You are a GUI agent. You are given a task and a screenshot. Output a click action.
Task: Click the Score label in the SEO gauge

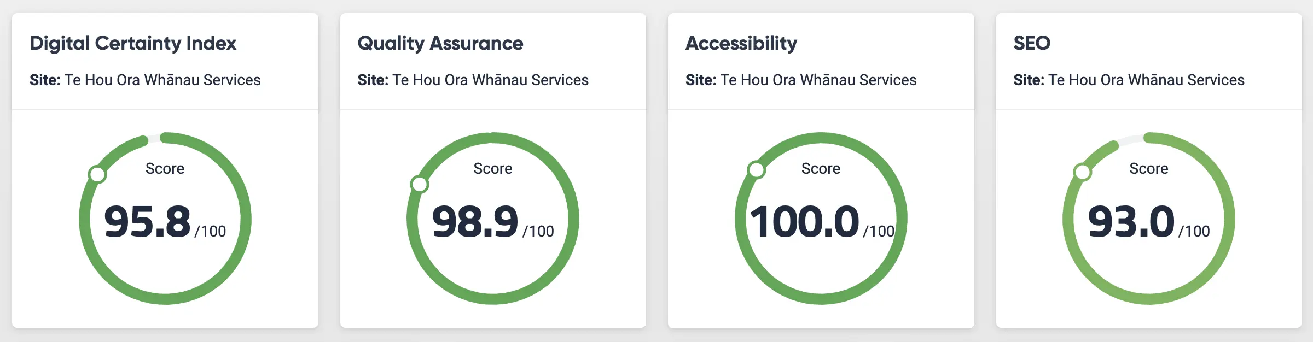(1148, 168)
